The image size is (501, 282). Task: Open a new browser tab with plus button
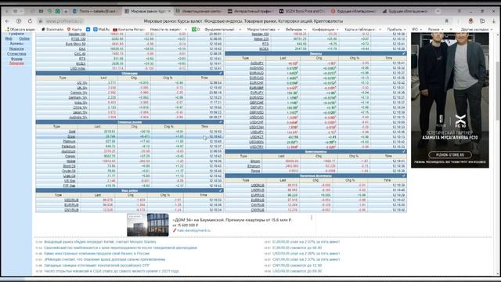coord(438,11)
